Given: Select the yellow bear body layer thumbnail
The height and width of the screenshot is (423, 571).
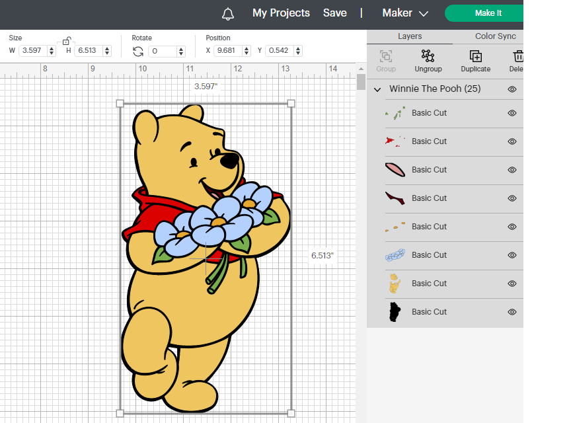Looking at the screenshot, I should 395,284.
